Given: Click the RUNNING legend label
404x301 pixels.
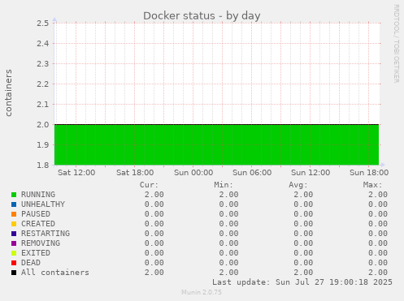Looking at the screenshot, I should (38, 195).
